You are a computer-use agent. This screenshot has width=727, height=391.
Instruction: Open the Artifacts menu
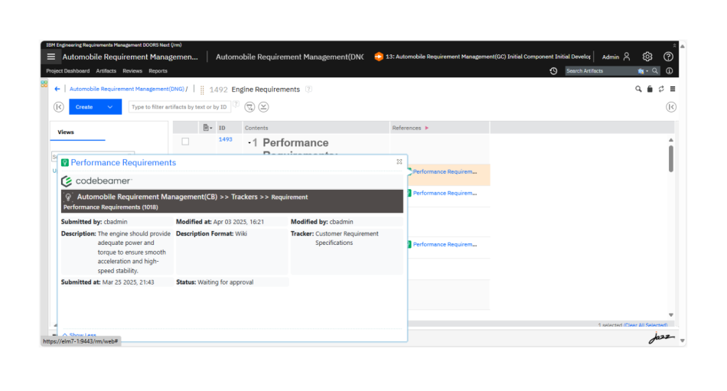[106, 71]
